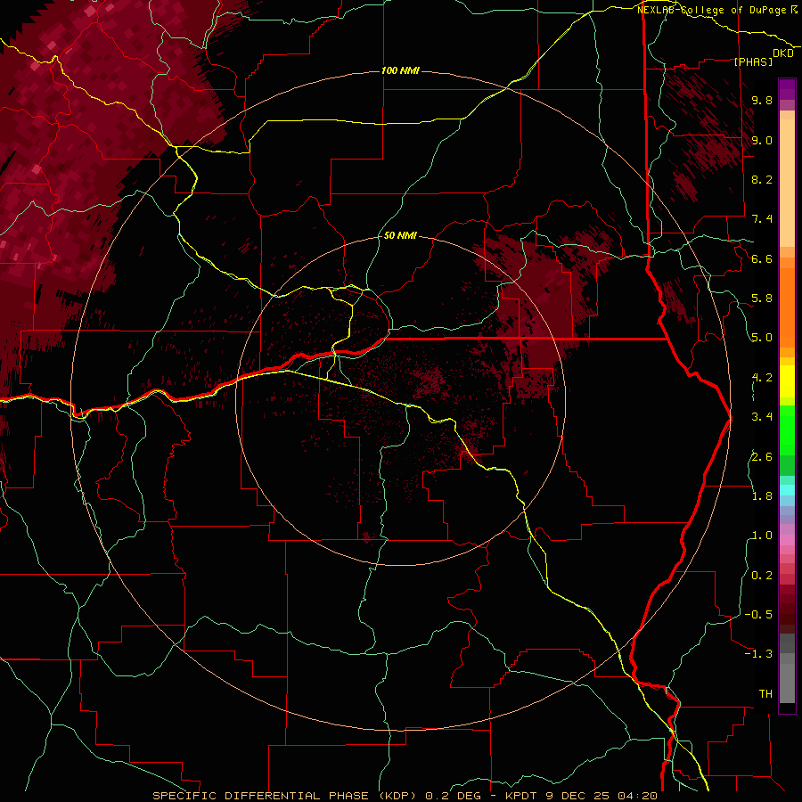Screen dimensions: 802x802
Task: Click the DKD label near the legend
Action: tap(783, 53)
